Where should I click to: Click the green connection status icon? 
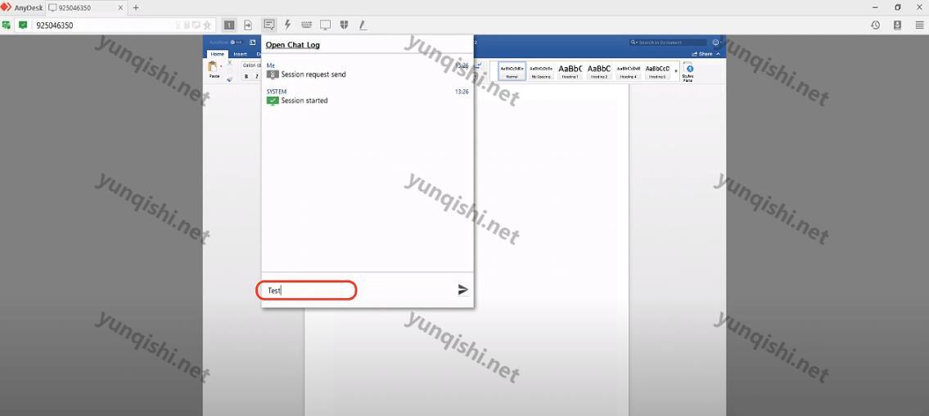point(23,25)
